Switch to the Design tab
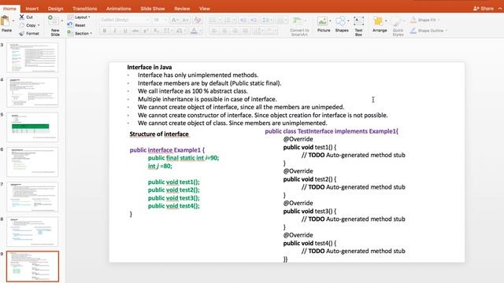 (55, 9)
